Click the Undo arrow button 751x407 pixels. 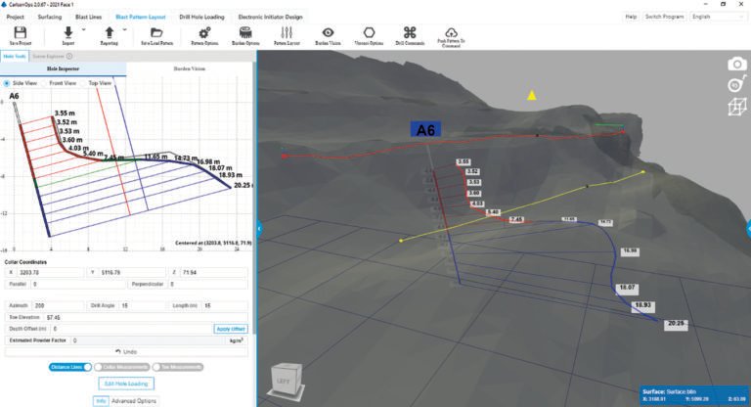point(126,352)
